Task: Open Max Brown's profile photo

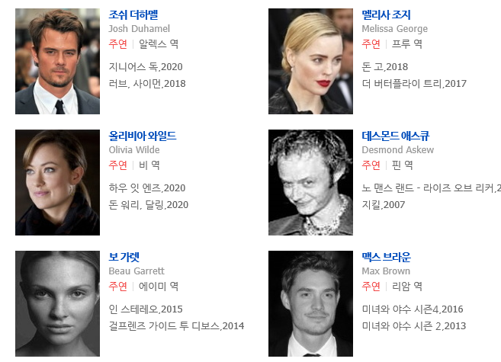Action: coord(310,303)
